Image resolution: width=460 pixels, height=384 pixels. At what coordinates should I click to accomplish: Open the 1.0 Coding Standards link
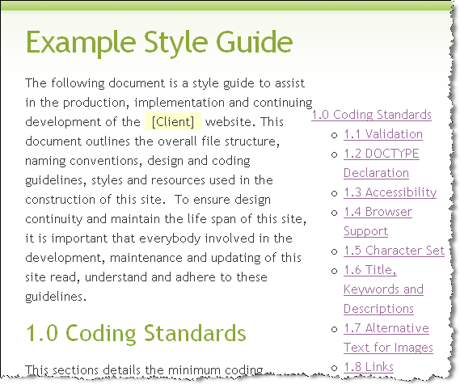pos(371,115)
